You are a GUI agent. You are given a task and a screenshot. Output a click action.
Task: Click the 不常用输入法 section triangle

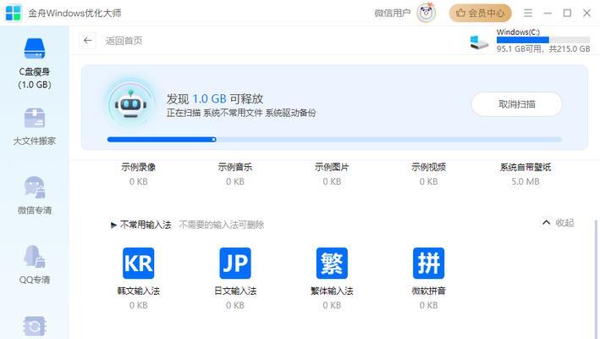tap(113, 225)
